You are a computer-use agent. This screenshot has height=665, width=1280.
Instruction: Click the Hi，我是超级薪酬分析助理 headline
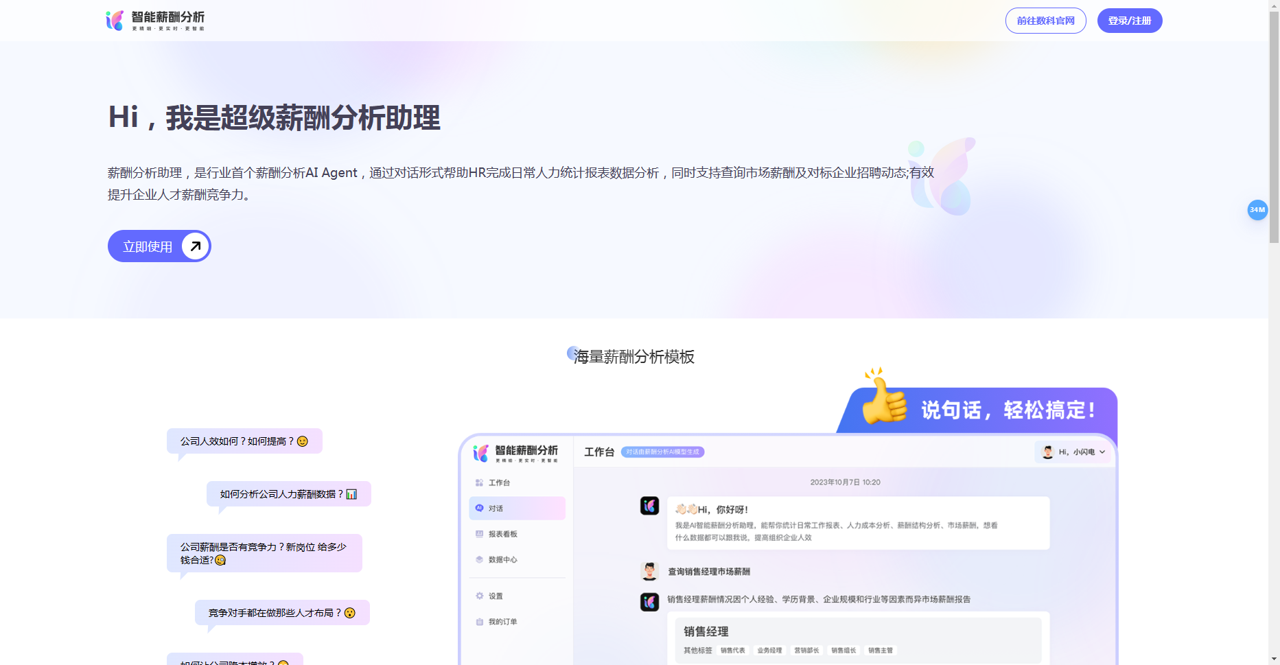tap(274, 117)
